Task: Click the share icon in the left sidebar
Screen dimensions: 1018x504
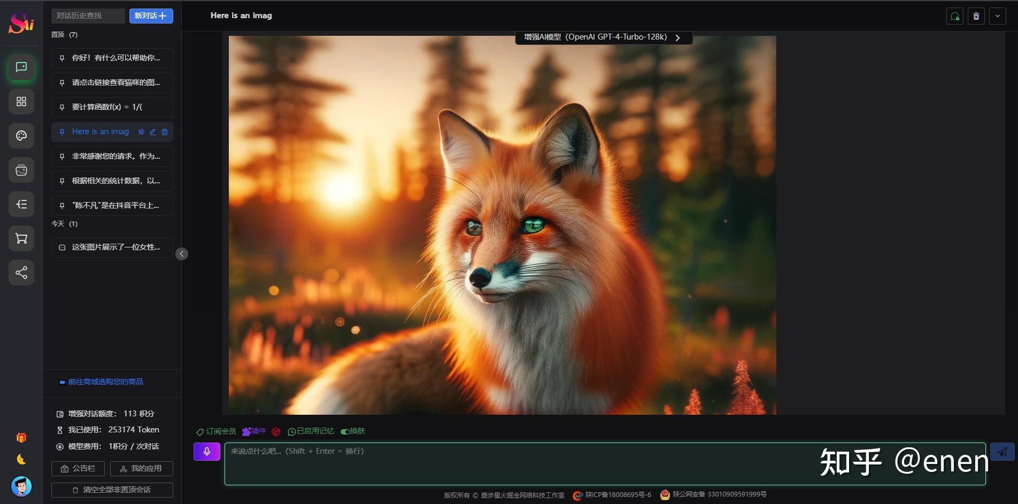Action: coord(21,273)
